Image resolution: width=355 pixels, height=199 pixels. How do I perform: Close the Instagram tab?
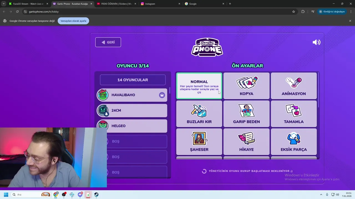179,4
